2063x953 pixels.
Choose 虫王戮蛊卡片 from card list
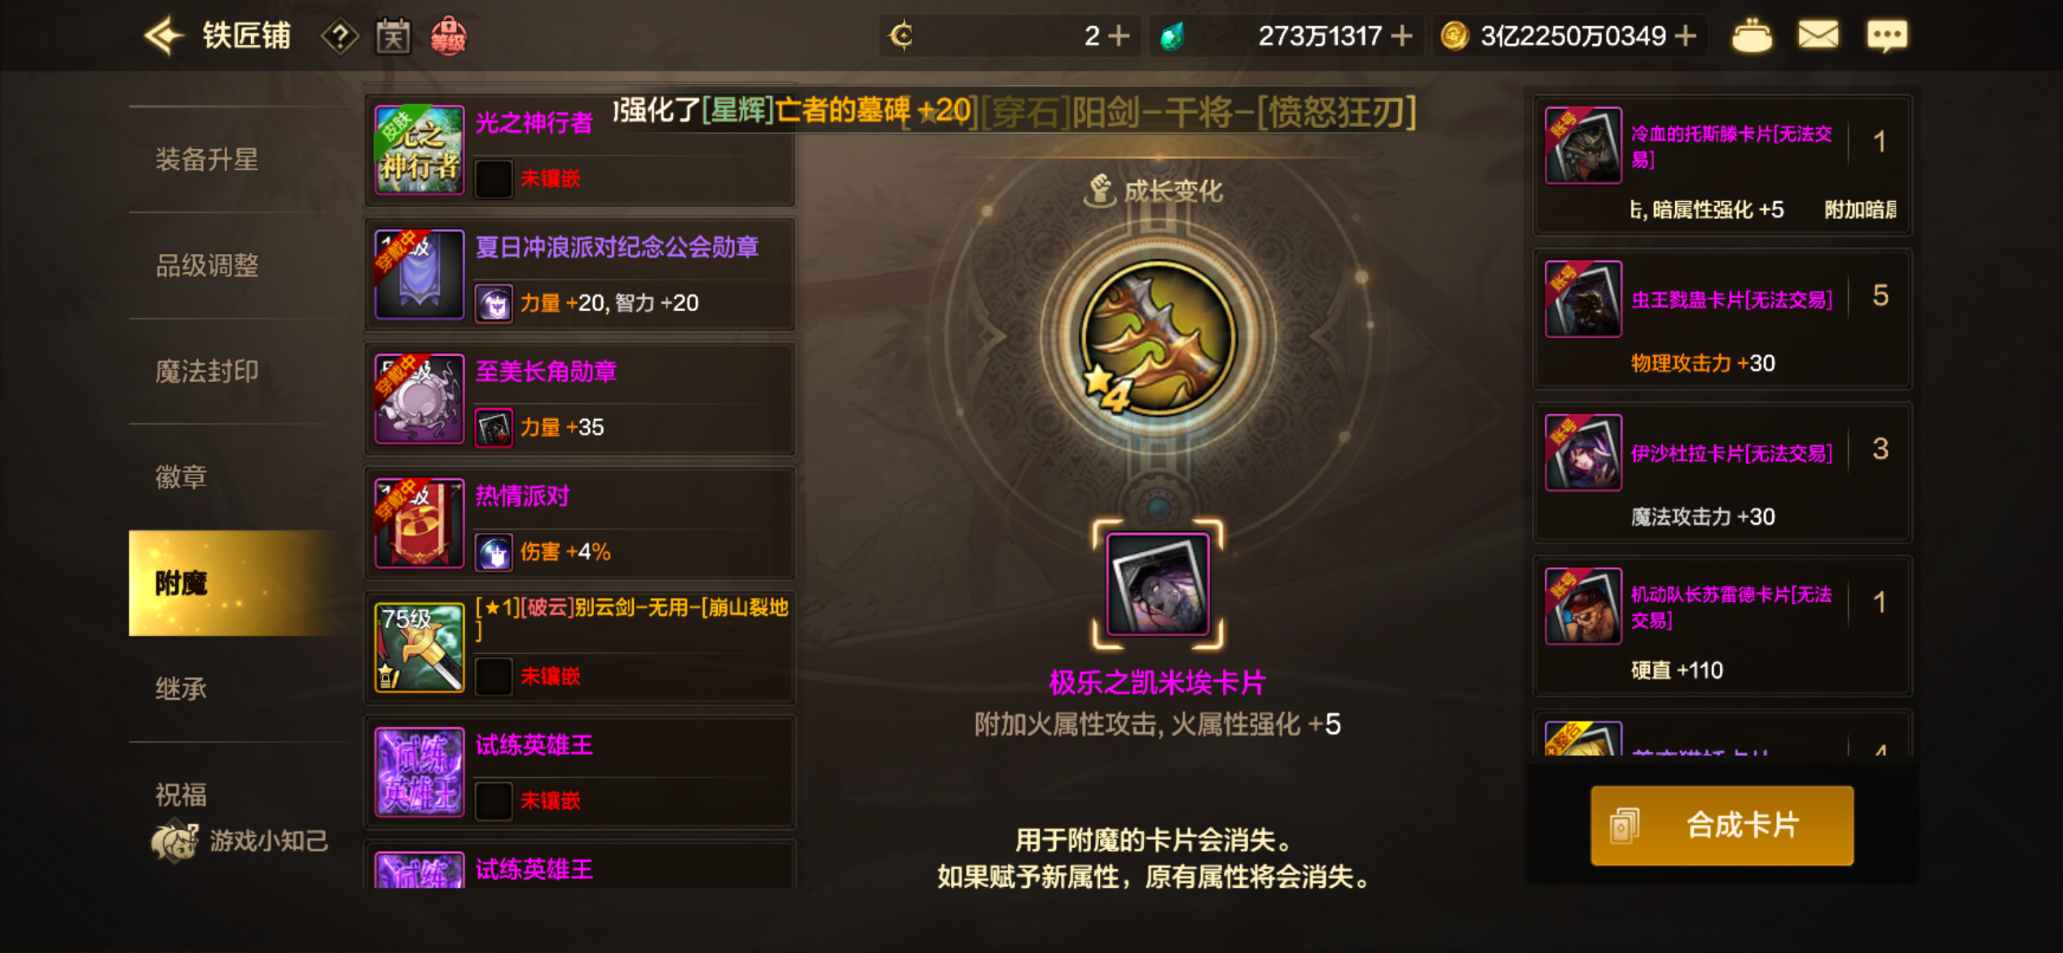[1722, 319]
